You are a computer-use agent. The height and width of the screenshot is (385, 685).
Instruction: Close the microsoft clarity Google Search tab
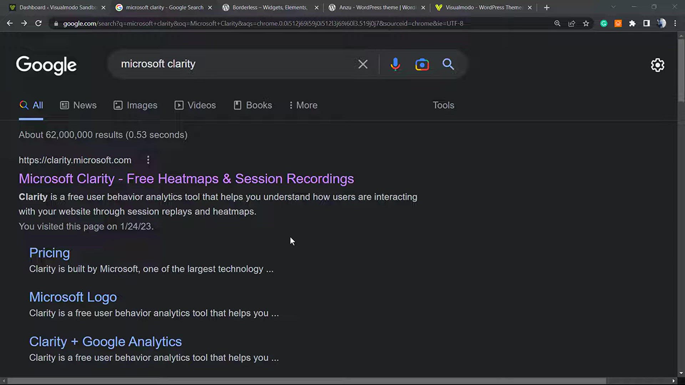pos(210,7)
